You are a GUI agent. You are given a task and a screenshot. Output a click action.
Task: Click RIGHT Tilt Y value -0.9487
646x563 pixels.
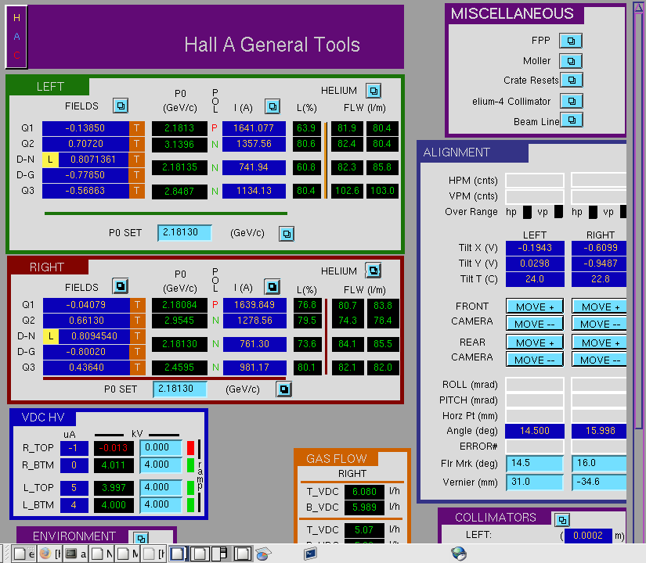tap(600, 264)
